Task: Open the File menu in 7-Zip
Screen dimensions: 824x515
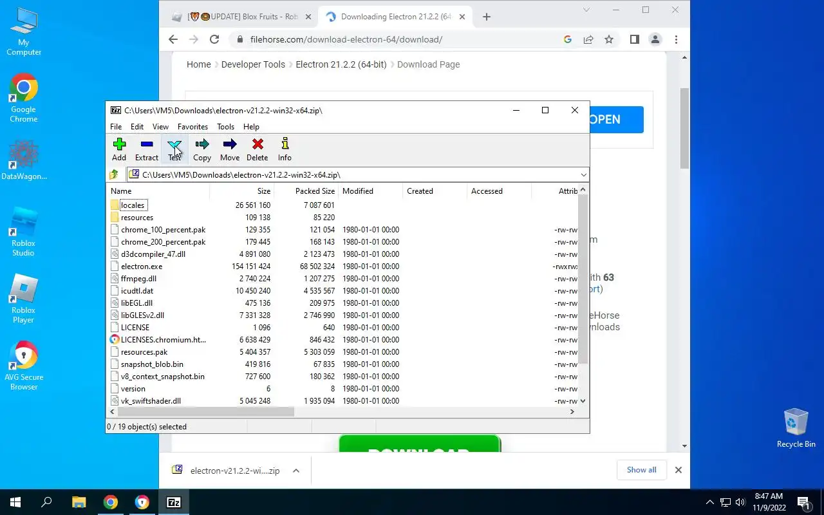Action: 116,127
